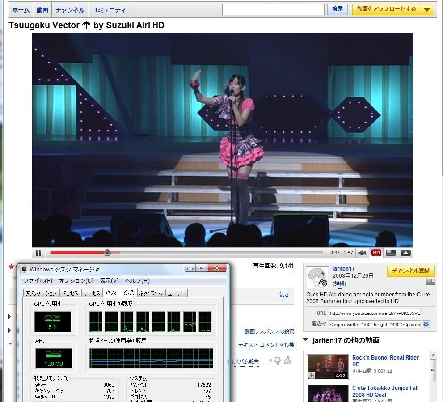Select パフォーマンス tab in Task Manager

click(x=120, y=292)
